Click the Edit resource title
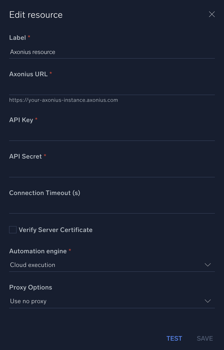Image resolution: width=224 pixels, height=350 pixels. pos(36,15)
